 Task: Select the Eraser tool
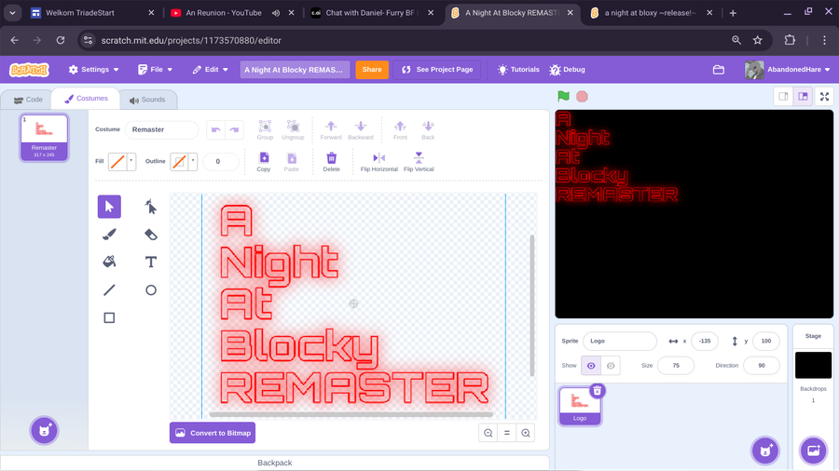tap(151, 235)
